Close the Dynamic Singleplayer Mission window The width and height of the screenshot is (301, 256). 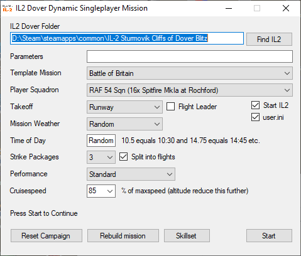click(286, 8)
